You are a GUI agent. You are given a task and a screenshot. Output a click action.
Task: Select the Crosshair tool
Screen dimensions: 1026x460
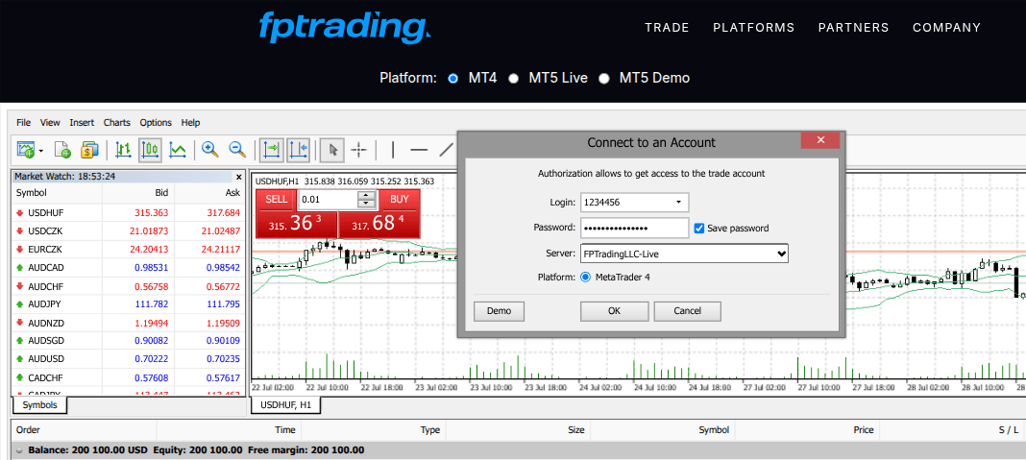tap(358, 150)
